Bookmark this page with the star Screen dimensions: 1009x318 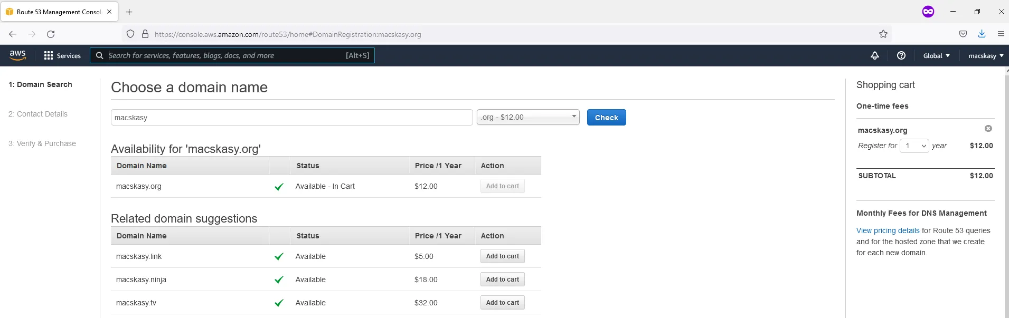pos(883,34)
